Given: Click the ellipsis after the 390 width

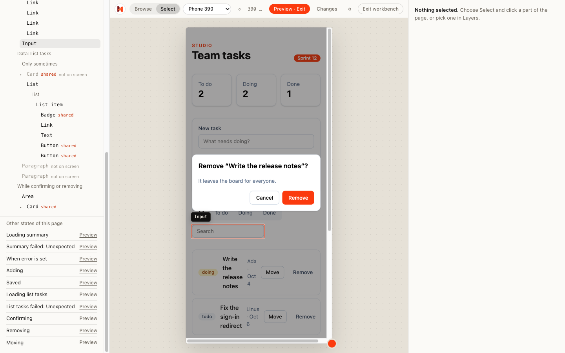Looking at the screenshot, I should (261, 9).
